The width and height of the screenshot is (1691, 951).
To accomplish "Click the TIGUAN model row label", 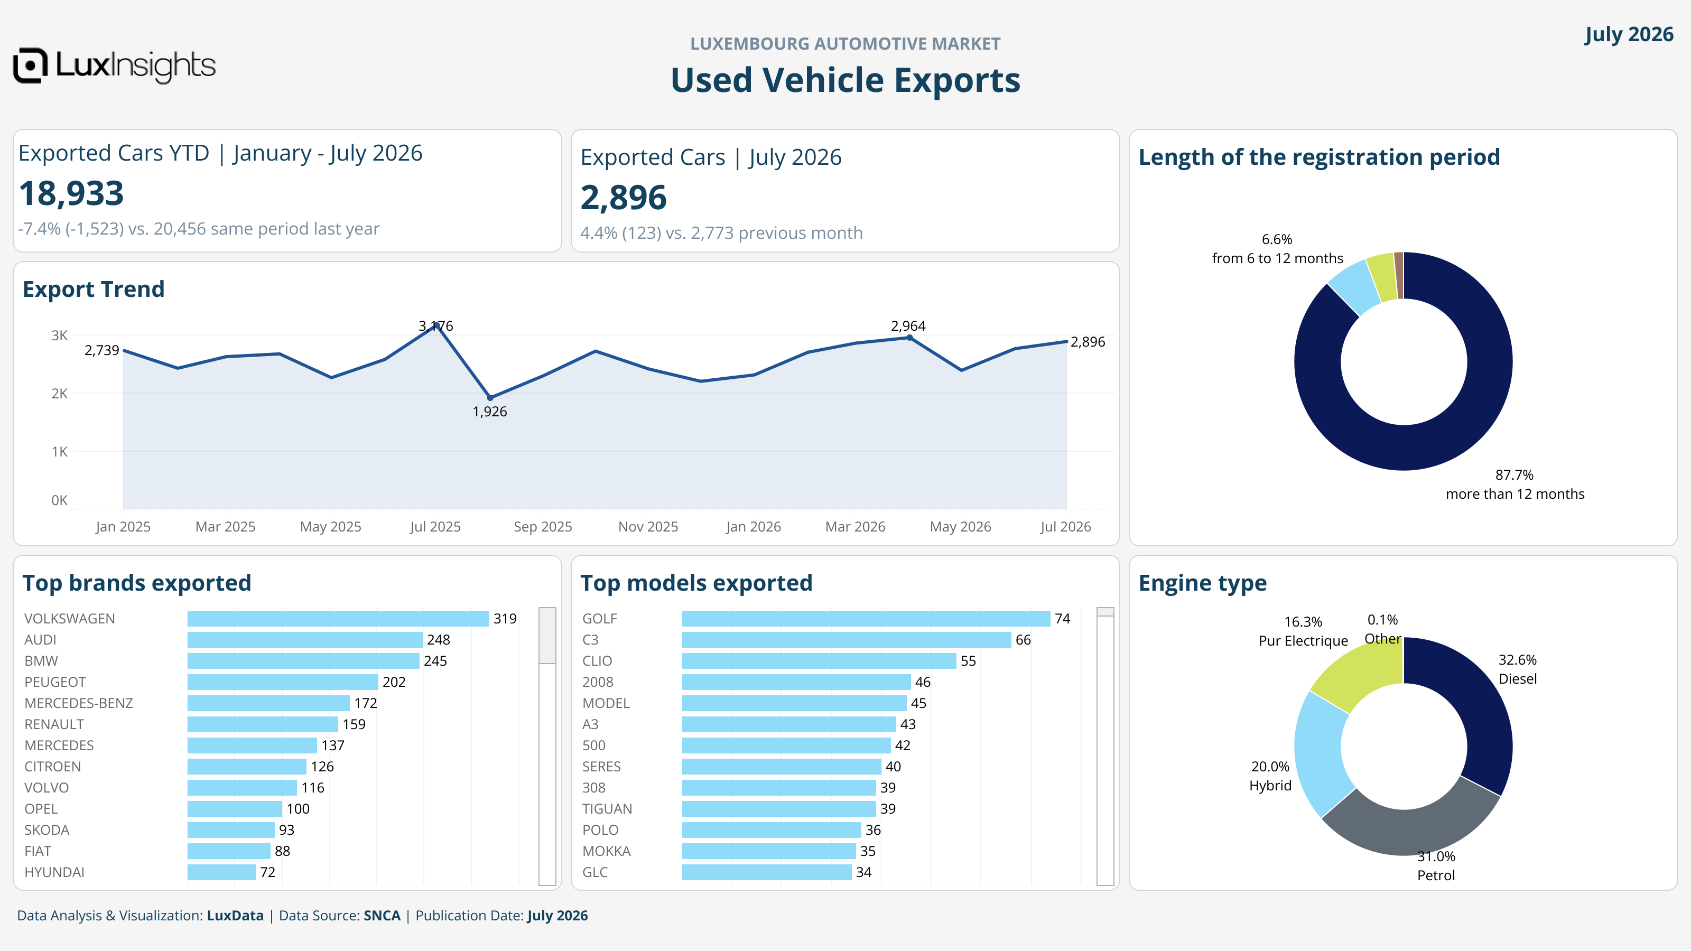I will [607, 808].
